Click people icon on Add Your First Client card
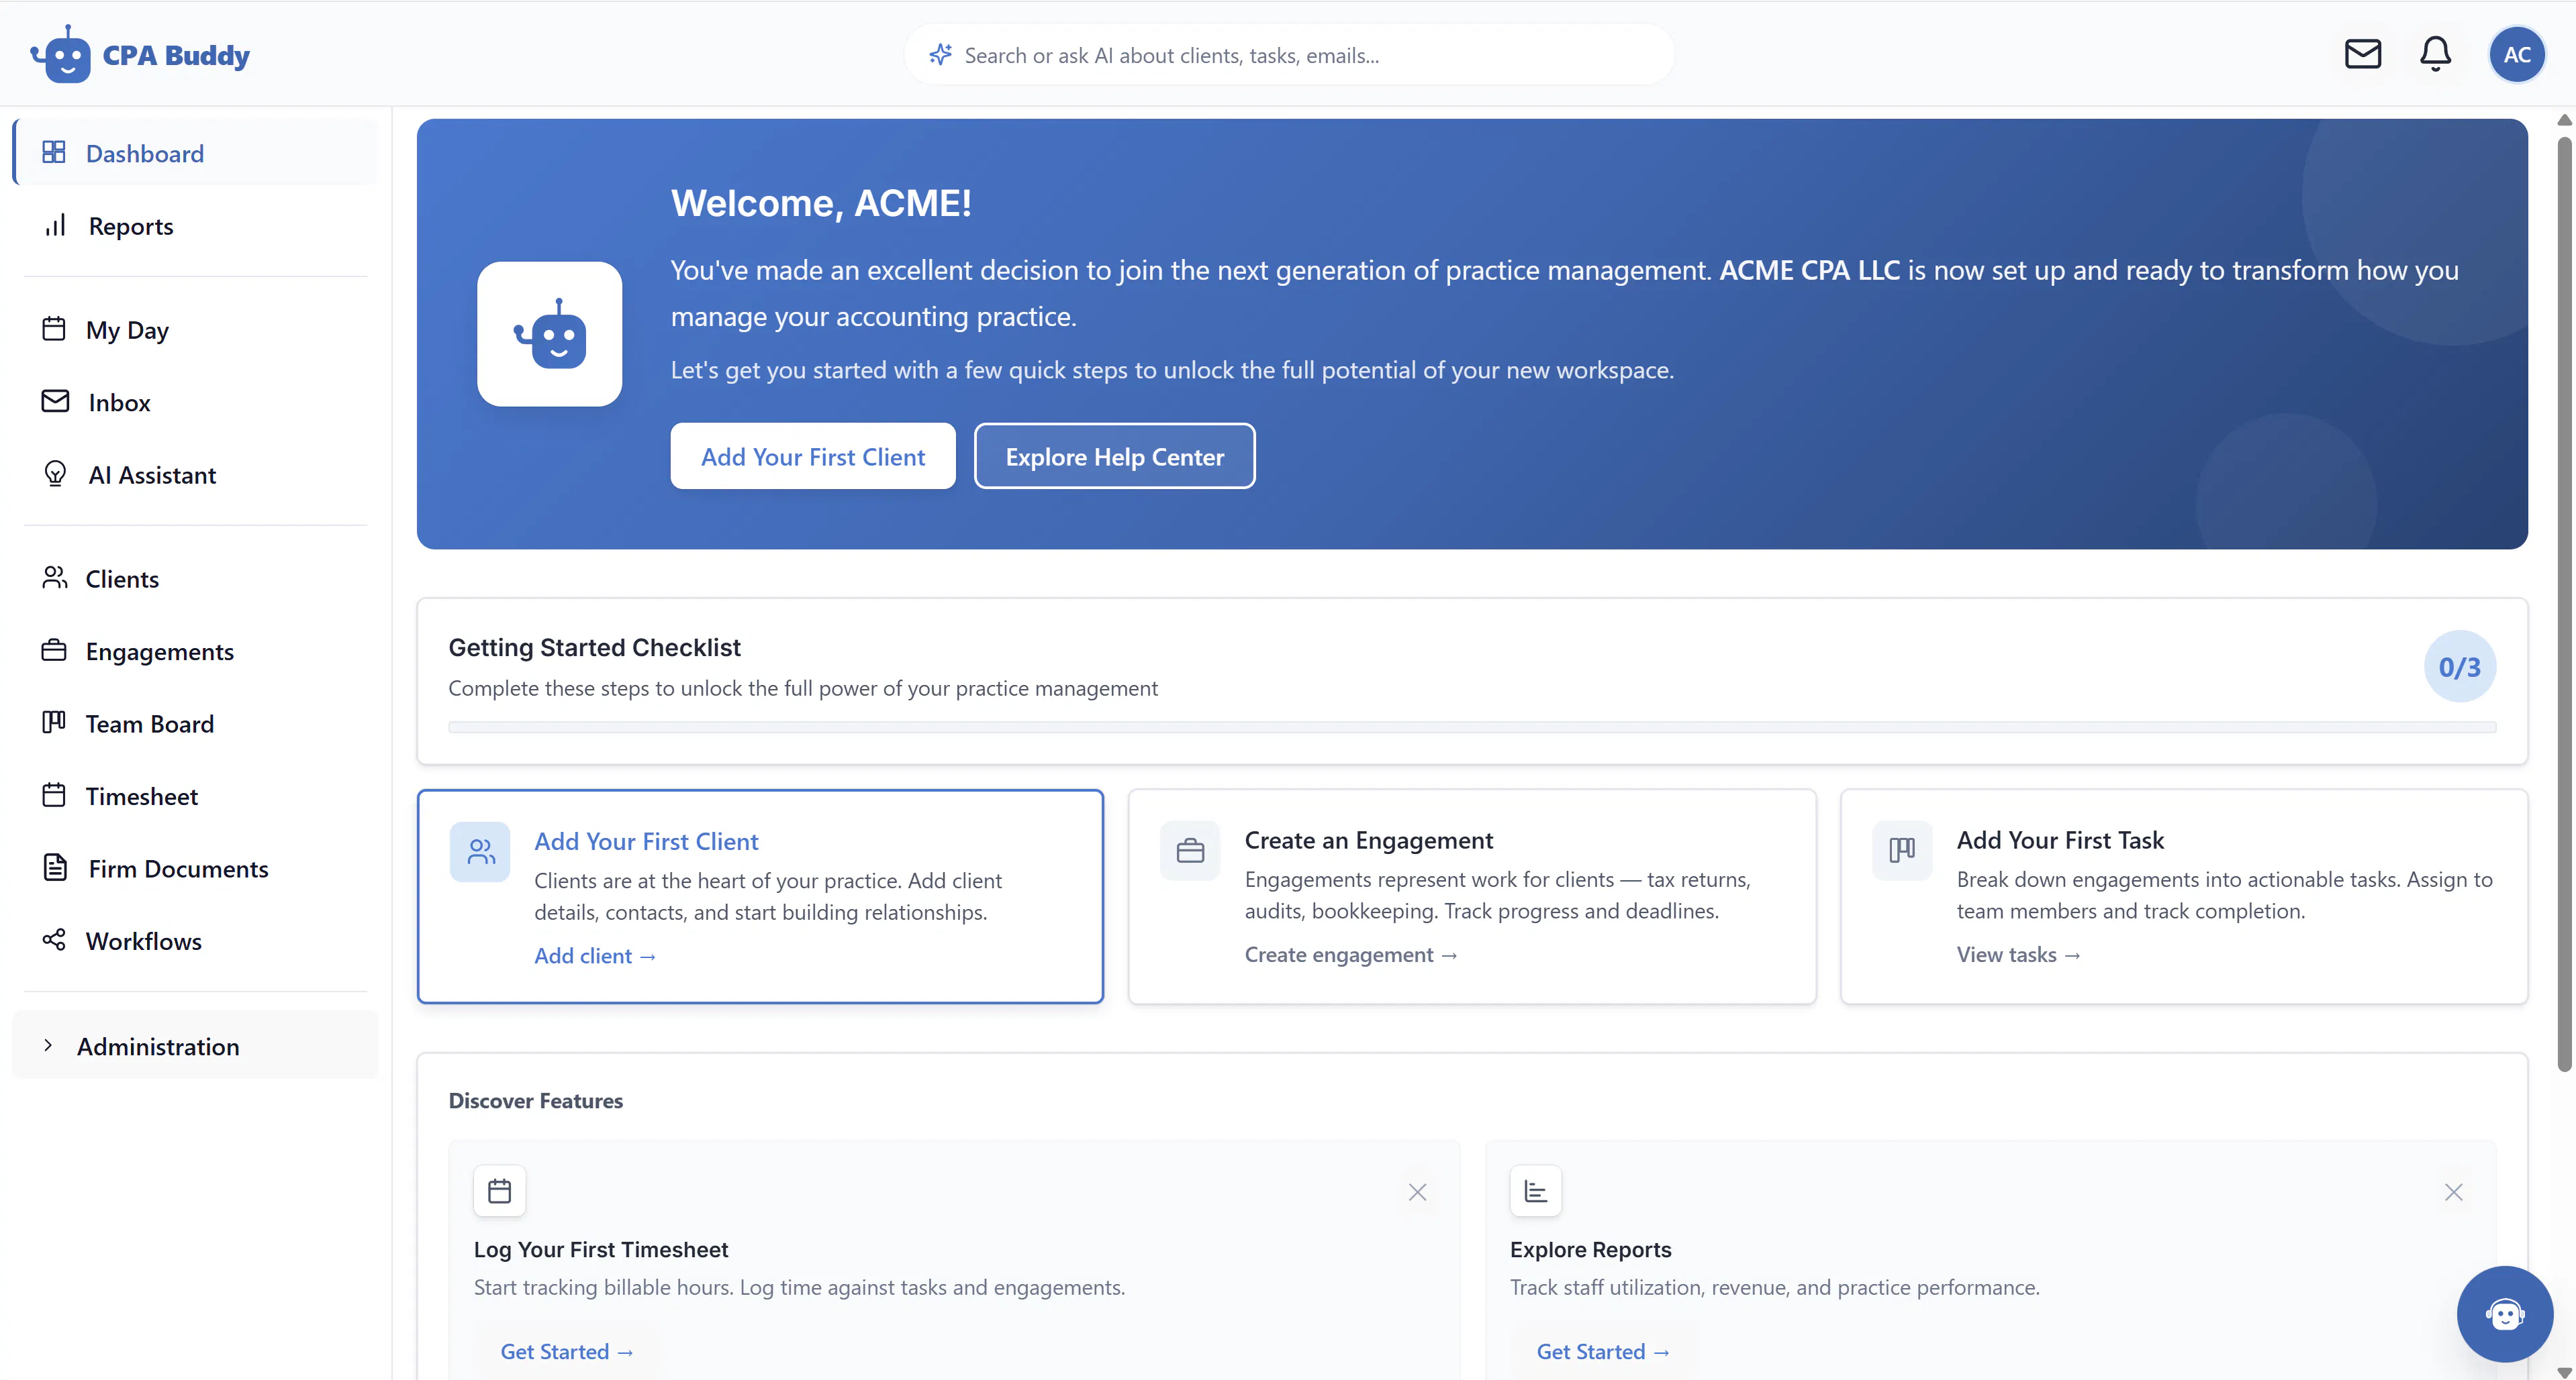Image resolution: width=2576 pixels, height=1380 pixels. [480, 851]
